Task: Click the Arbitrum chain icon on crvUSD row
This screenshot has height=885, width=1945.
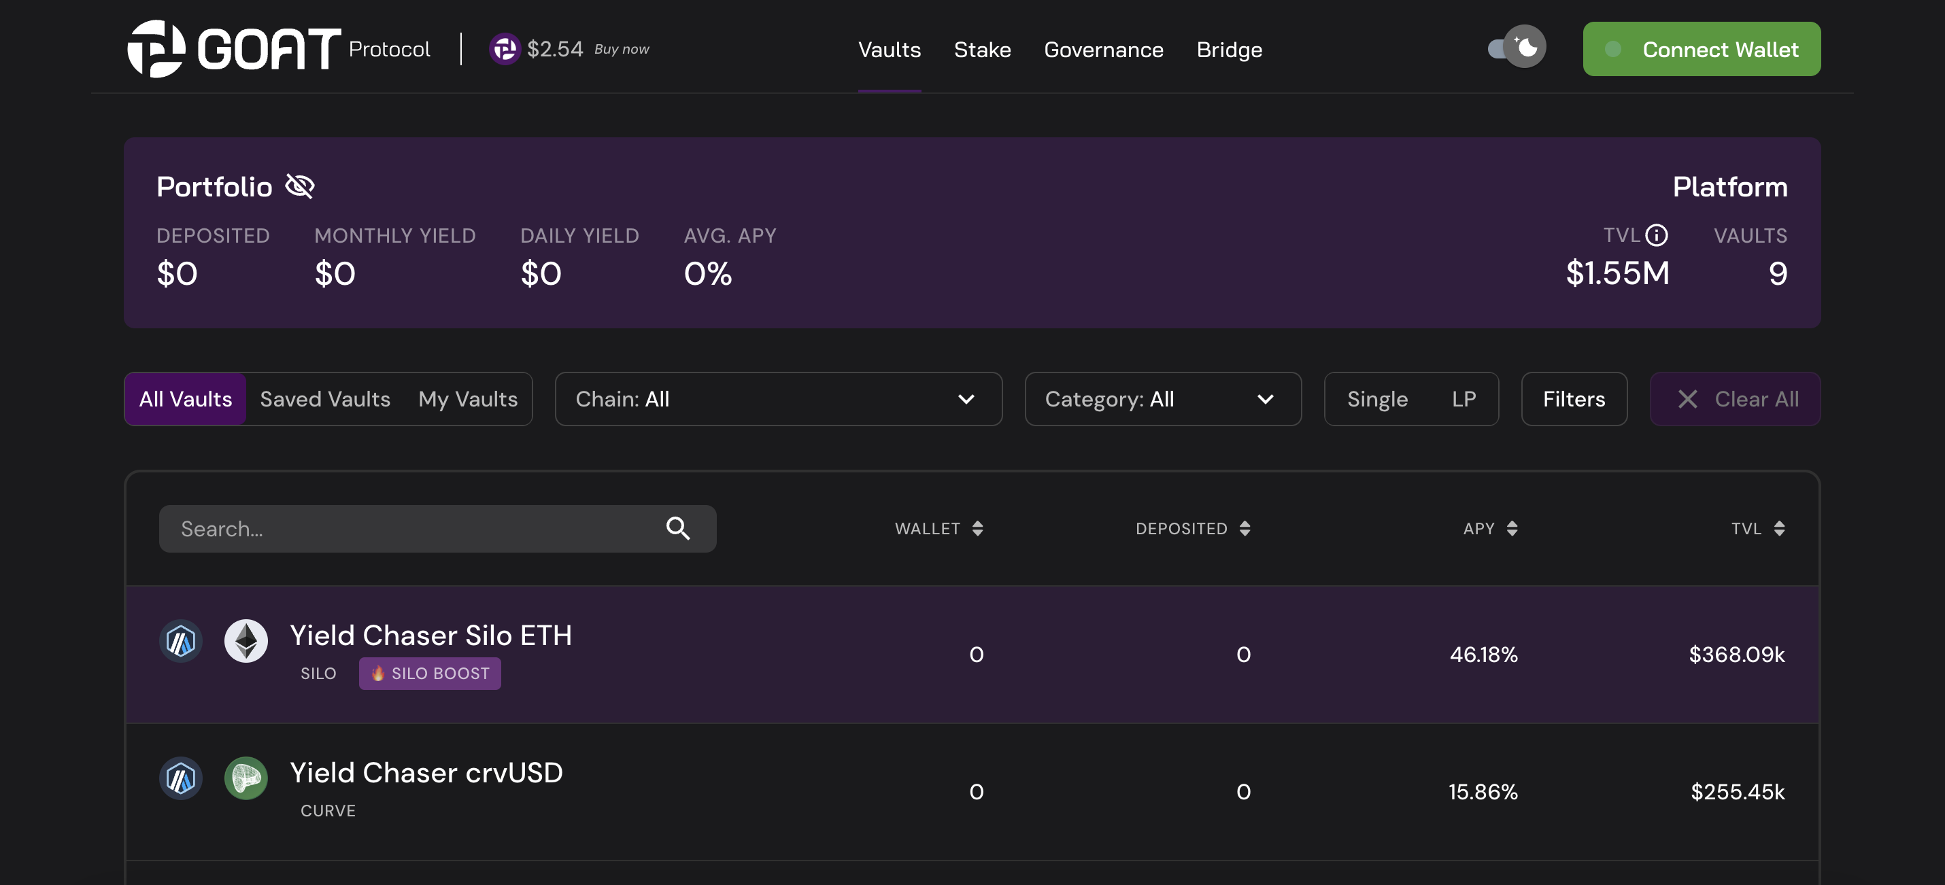Action: [x=181, y=778]
